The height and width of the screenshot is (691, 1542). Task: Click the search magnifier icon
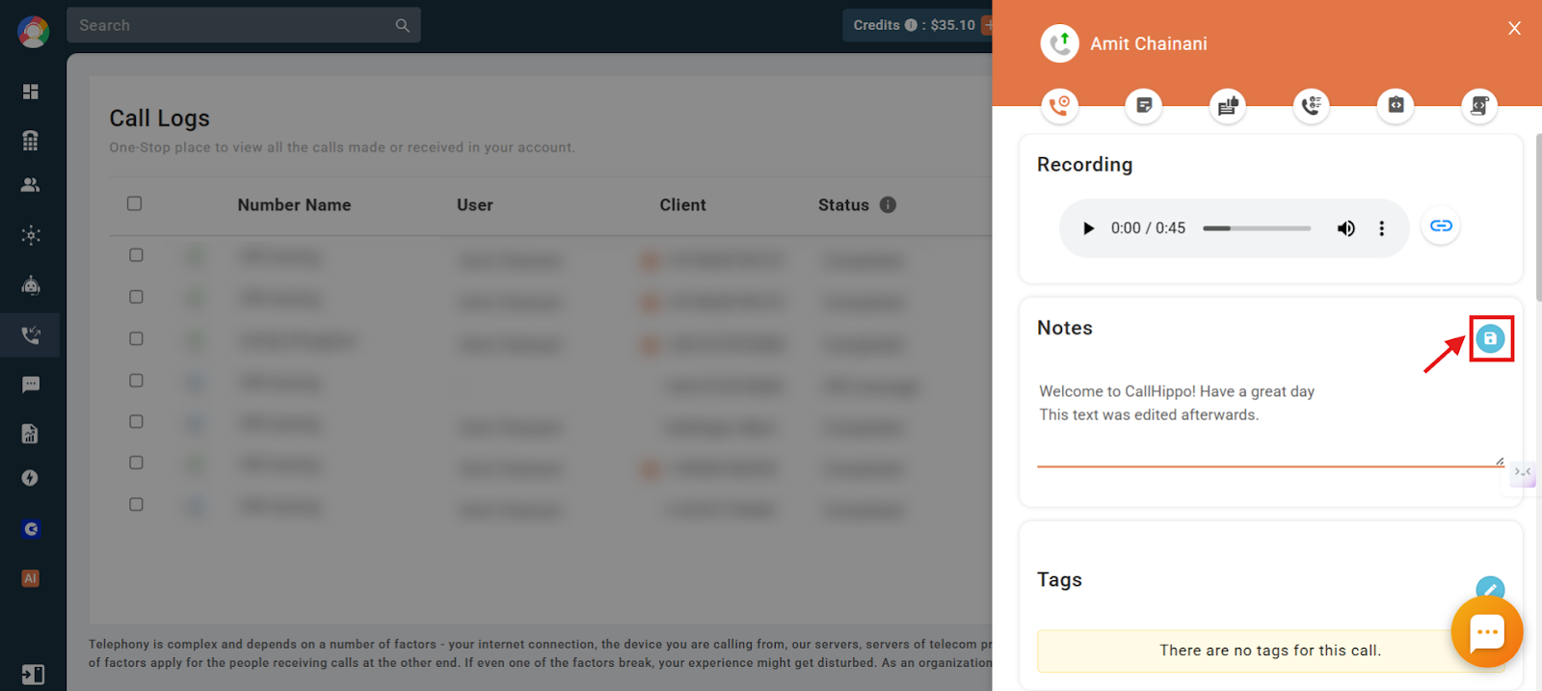[x=402, y=25]
